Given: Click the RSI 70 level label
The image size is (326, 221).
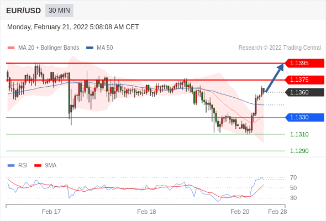Looking at the screenshot, I should 293,178.
